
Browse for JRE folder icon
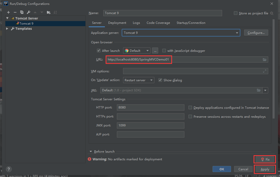(x=258, y=90)
